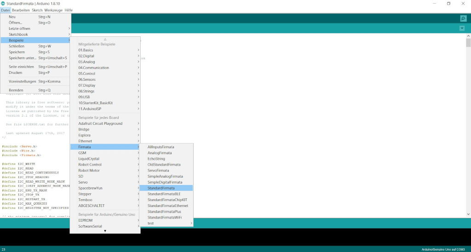Open Bridge library examples

pyautogui.click(x=105, y=129)
